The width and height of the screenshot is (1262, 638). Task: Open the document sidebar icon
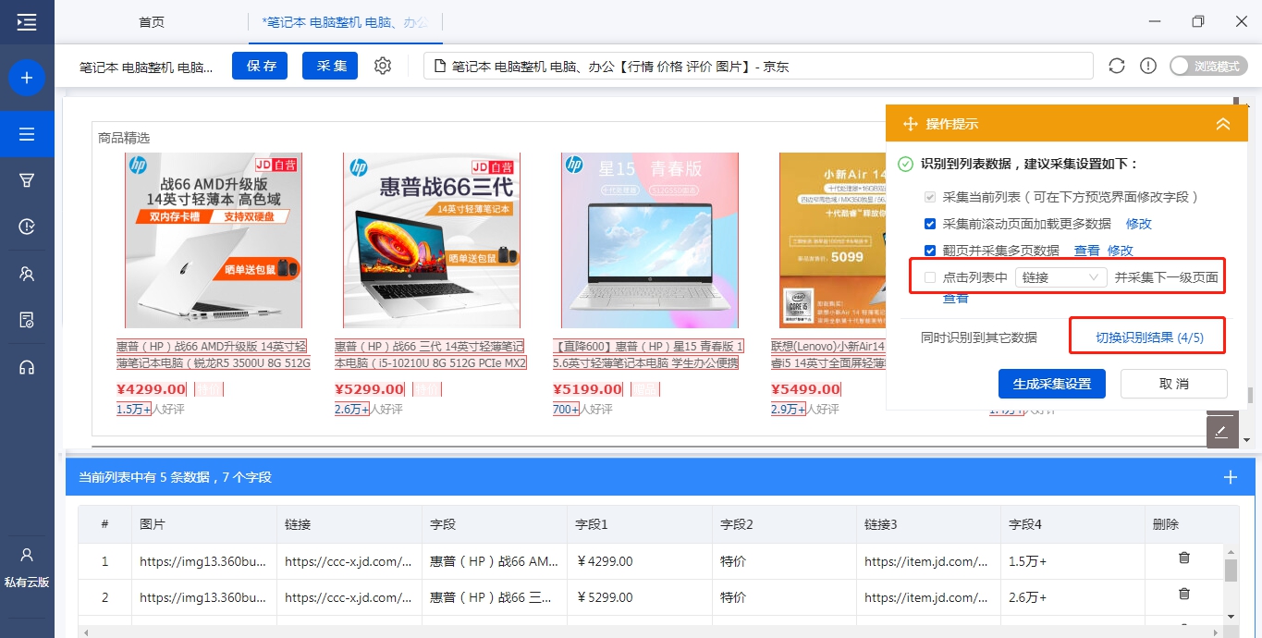click(x=27, y=320)
